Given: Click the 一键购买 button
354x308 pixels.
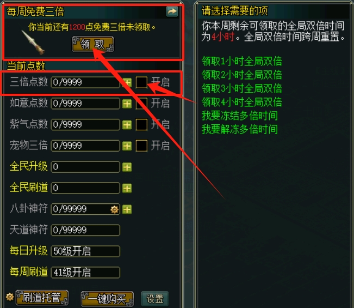Looking at the screenshot, I should pyautogui.click(x=107, y=299).
